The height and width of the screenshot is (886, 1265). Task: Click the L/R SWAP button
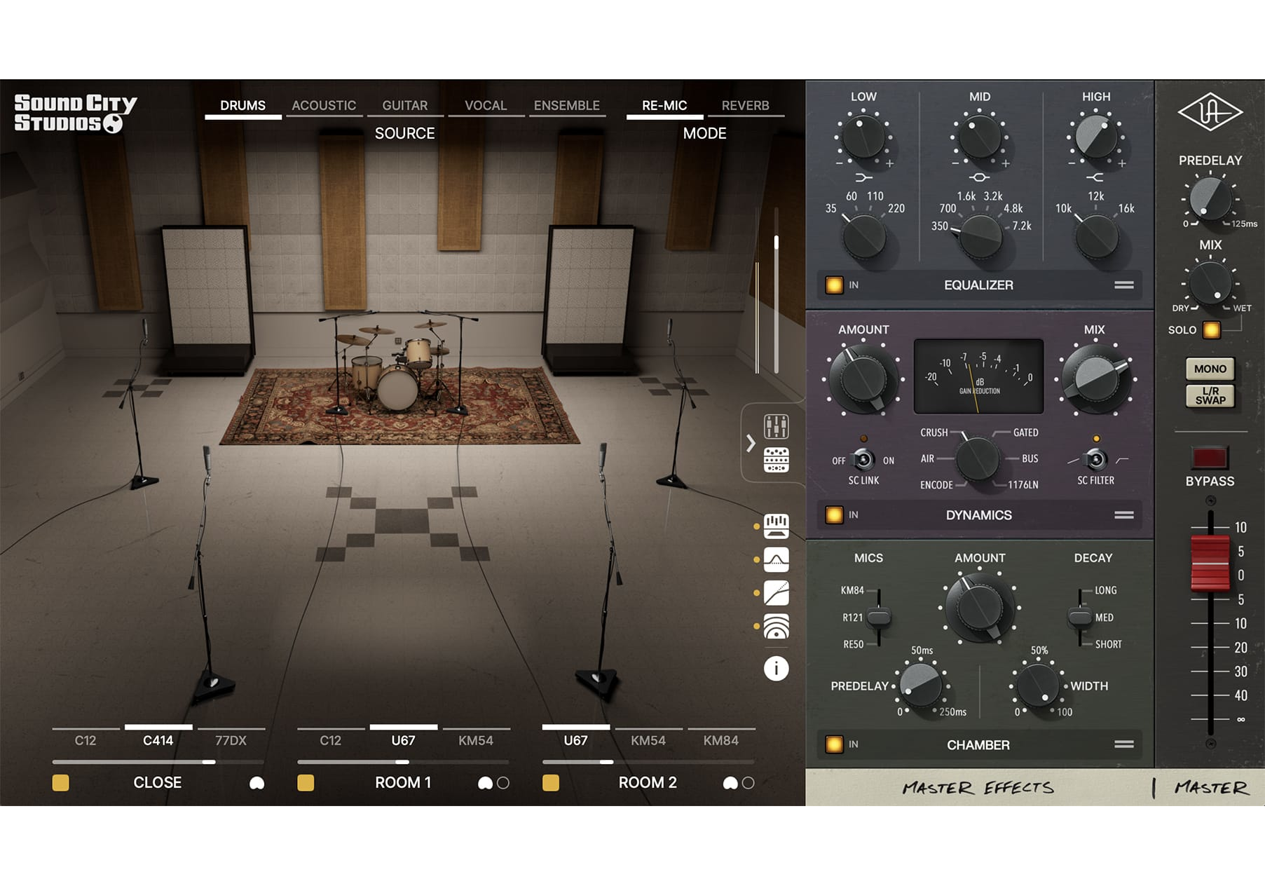(x=1210, y=396)
